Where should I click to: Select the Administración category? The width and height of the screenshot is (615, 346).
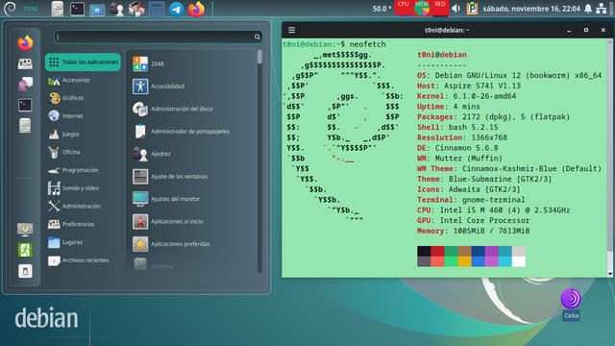83,207
